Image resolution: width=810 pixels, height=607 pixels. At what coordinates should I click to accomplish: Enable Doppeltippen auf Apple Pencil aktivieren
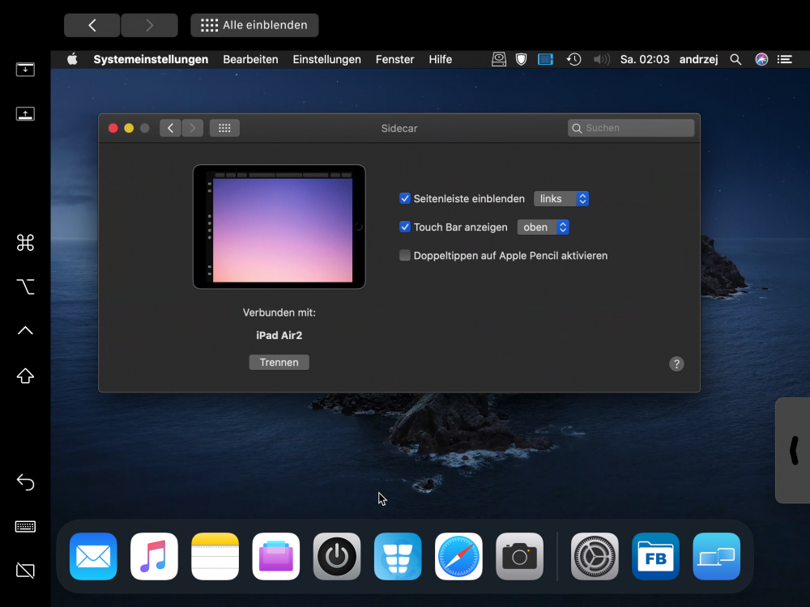tap(405, 255)
